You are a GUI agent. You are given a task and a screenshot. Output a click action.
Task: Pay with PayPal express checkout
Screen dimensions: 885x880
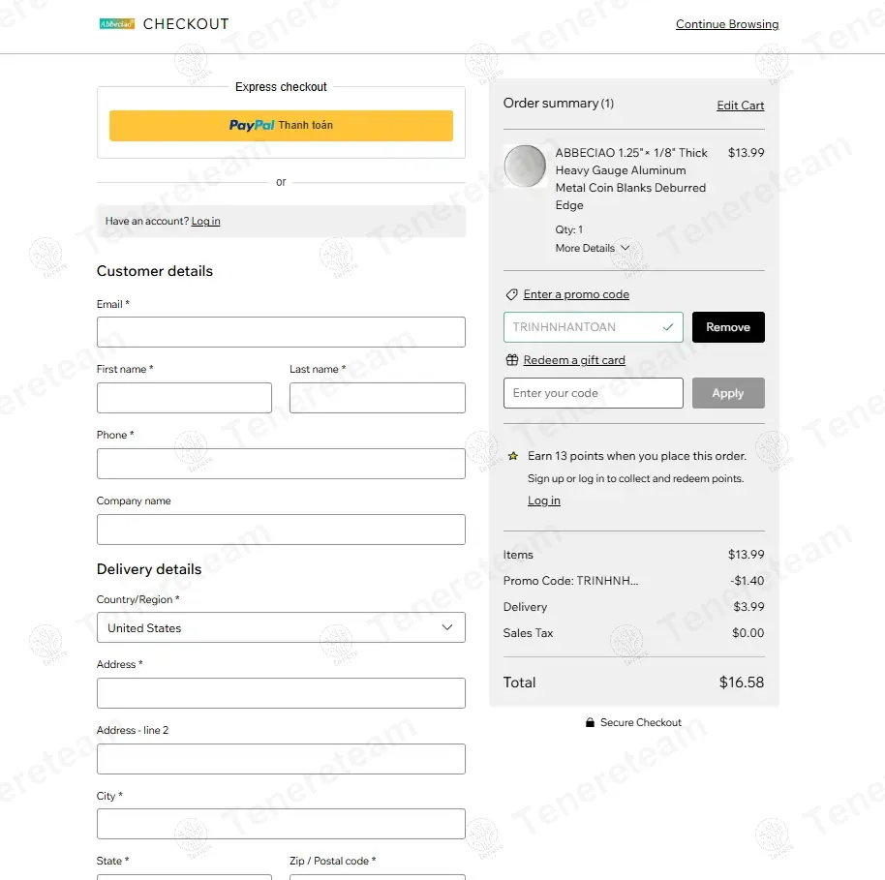281,125
